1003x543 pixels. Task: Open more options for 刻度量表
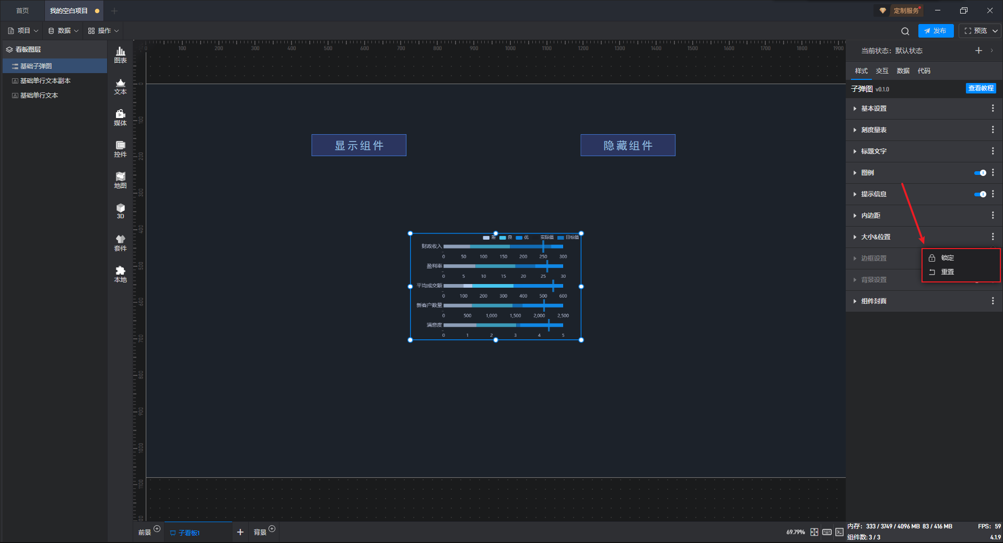point(993,129)
